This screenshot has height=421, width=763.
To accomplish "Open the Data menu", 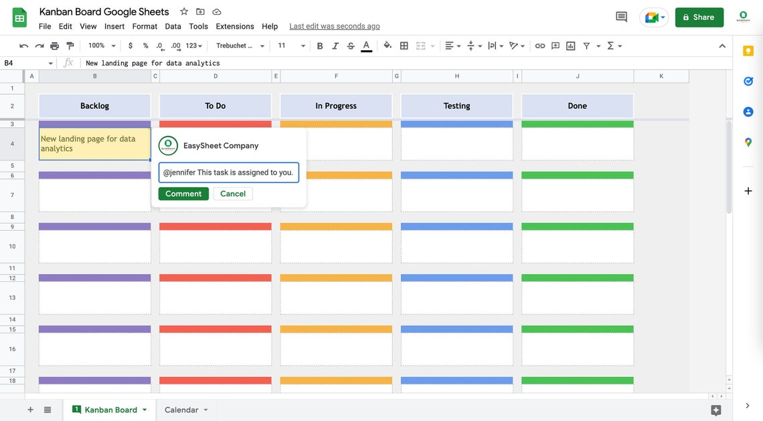I will click(x=173, y=26).
